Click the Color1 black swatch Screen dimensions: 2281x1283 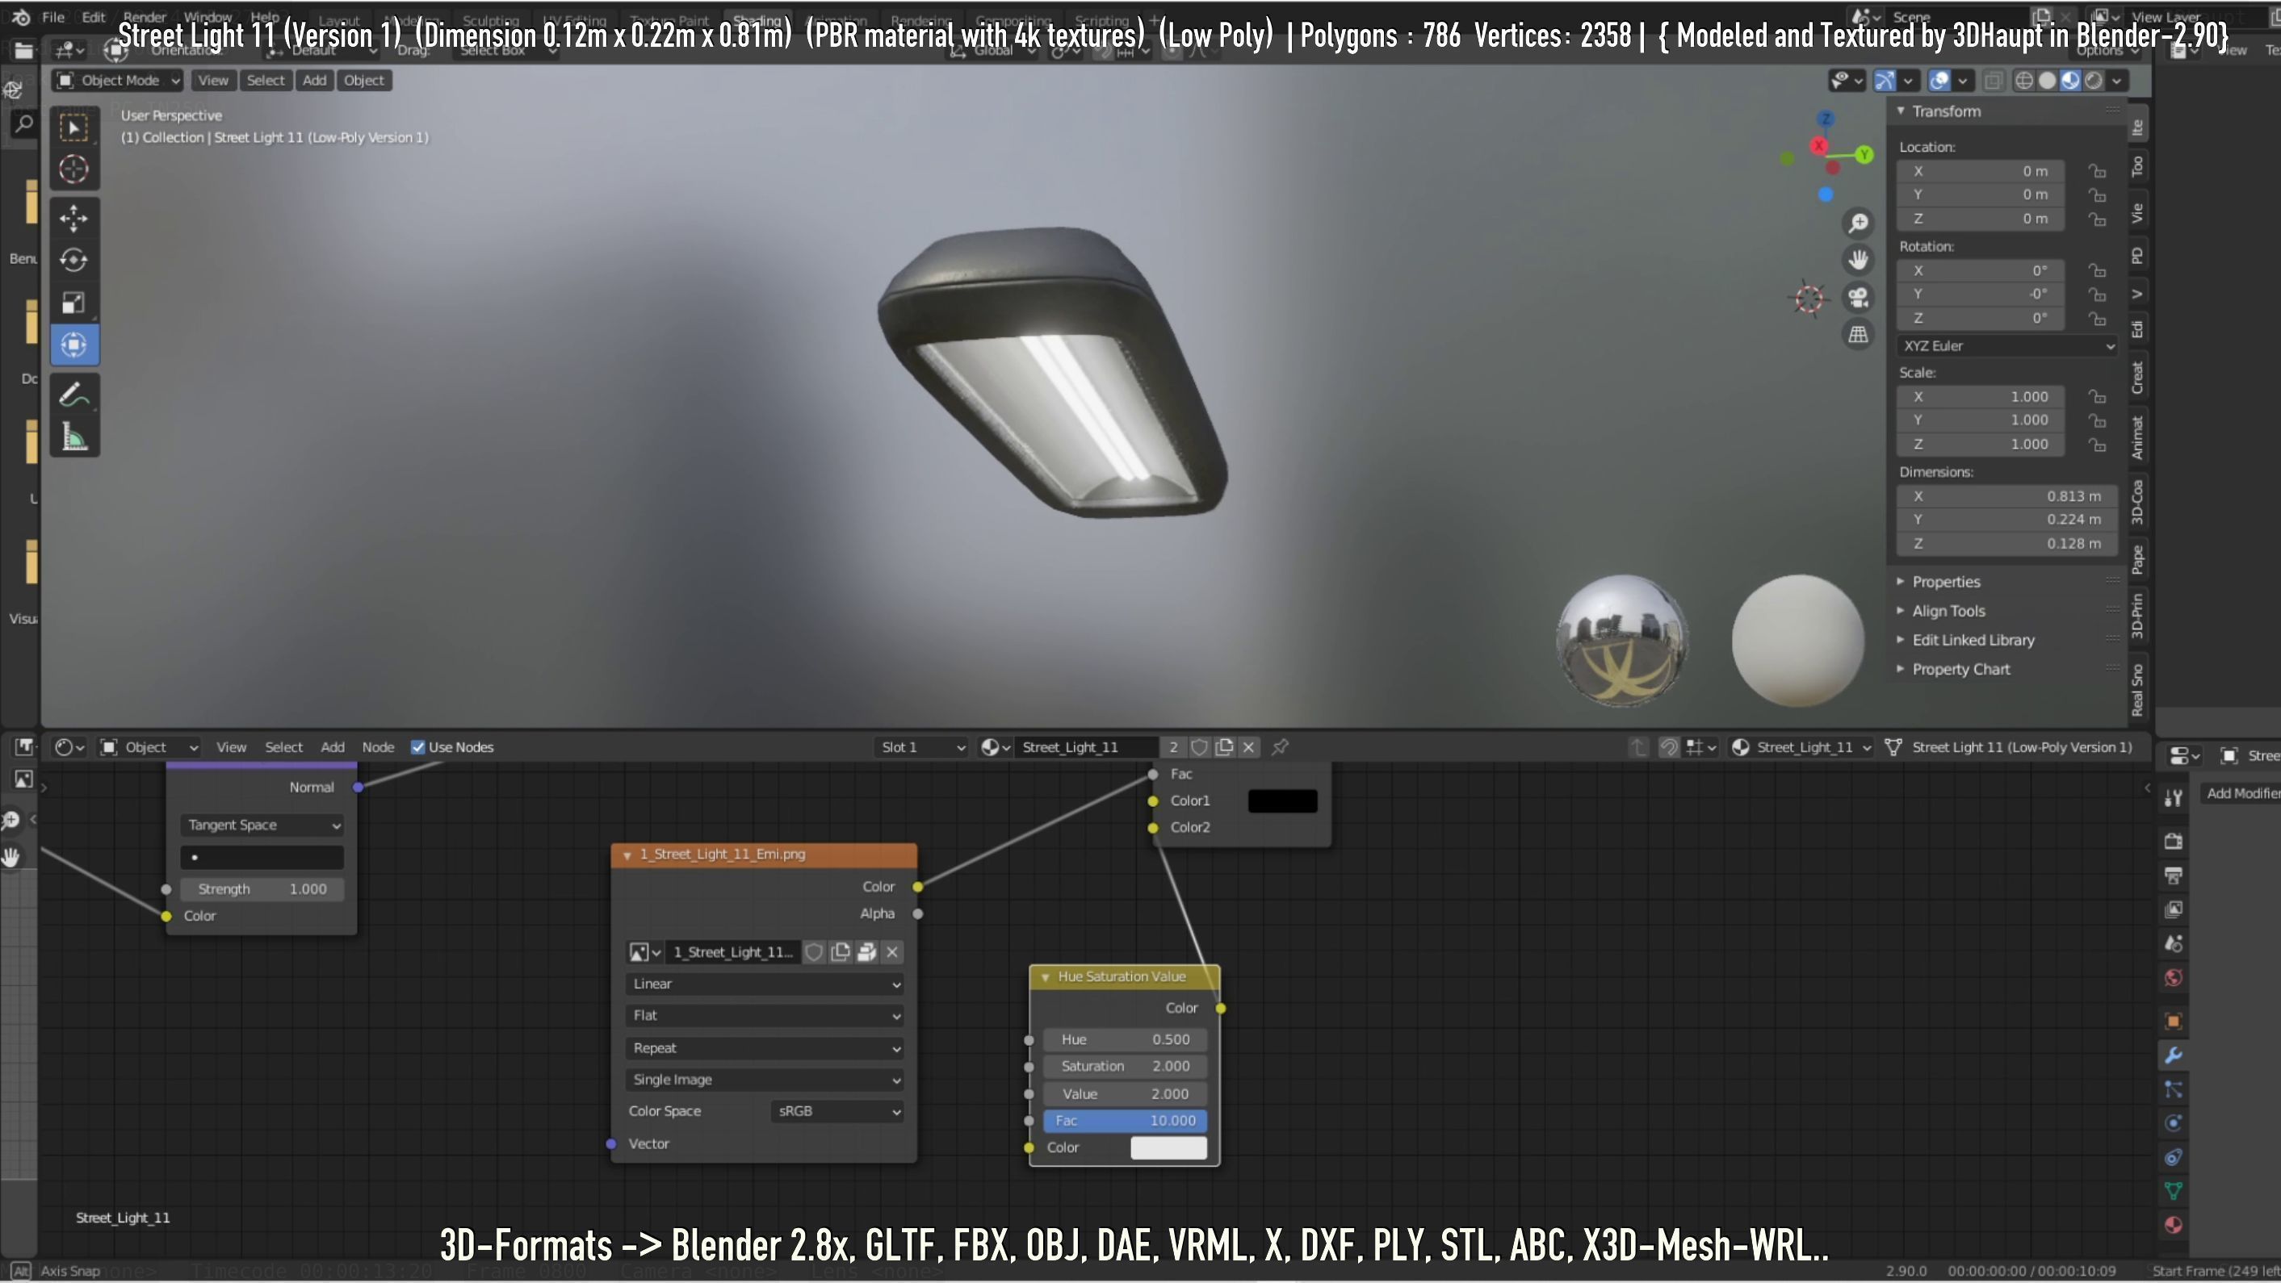(x=1282, y=800)
